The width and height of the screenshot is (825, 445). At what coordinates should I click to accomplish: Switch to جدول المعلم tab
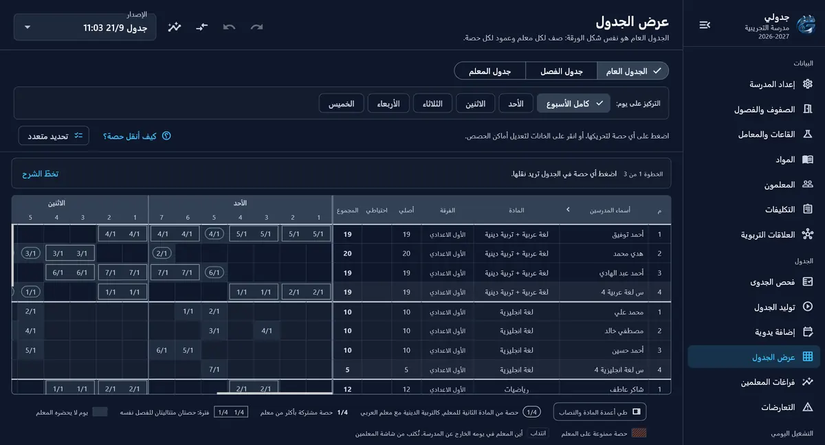coord(490,71)
